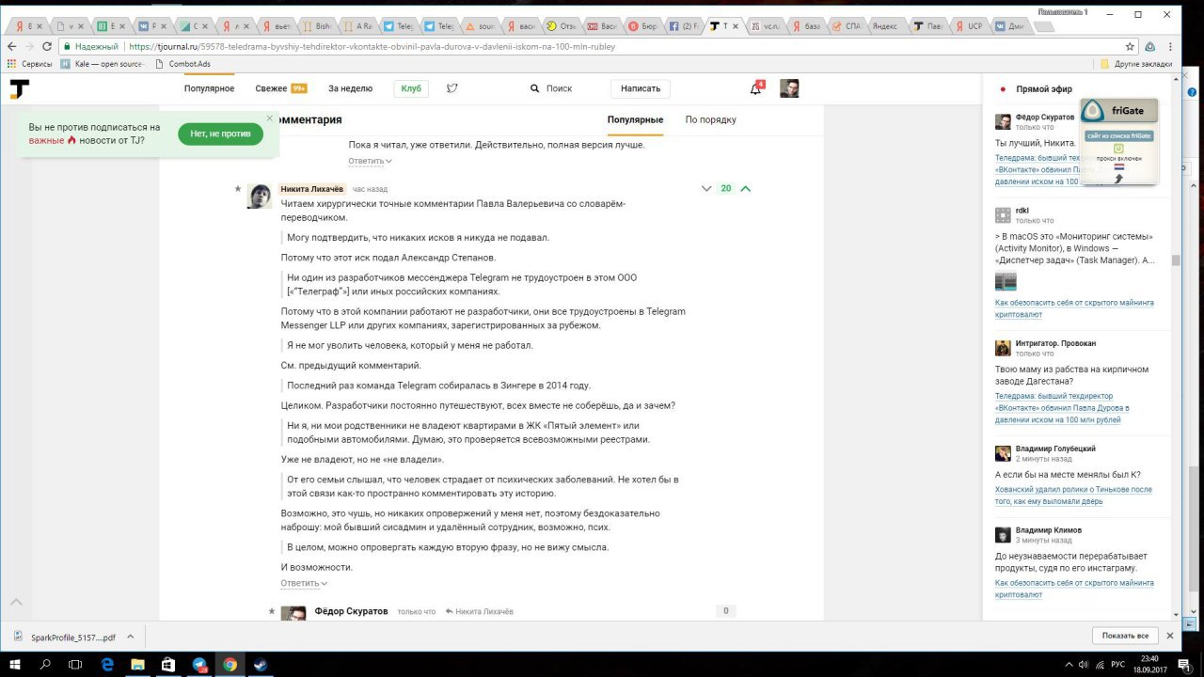The height and width of the screenshot is (677, 1204).
Task: Open the За неделю menu item
Action: [x=350, y=88]
